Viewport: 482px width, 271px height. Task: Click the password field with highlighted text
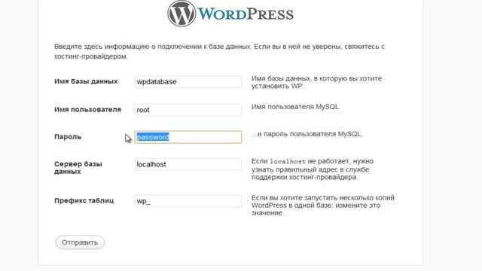point(188,137)
